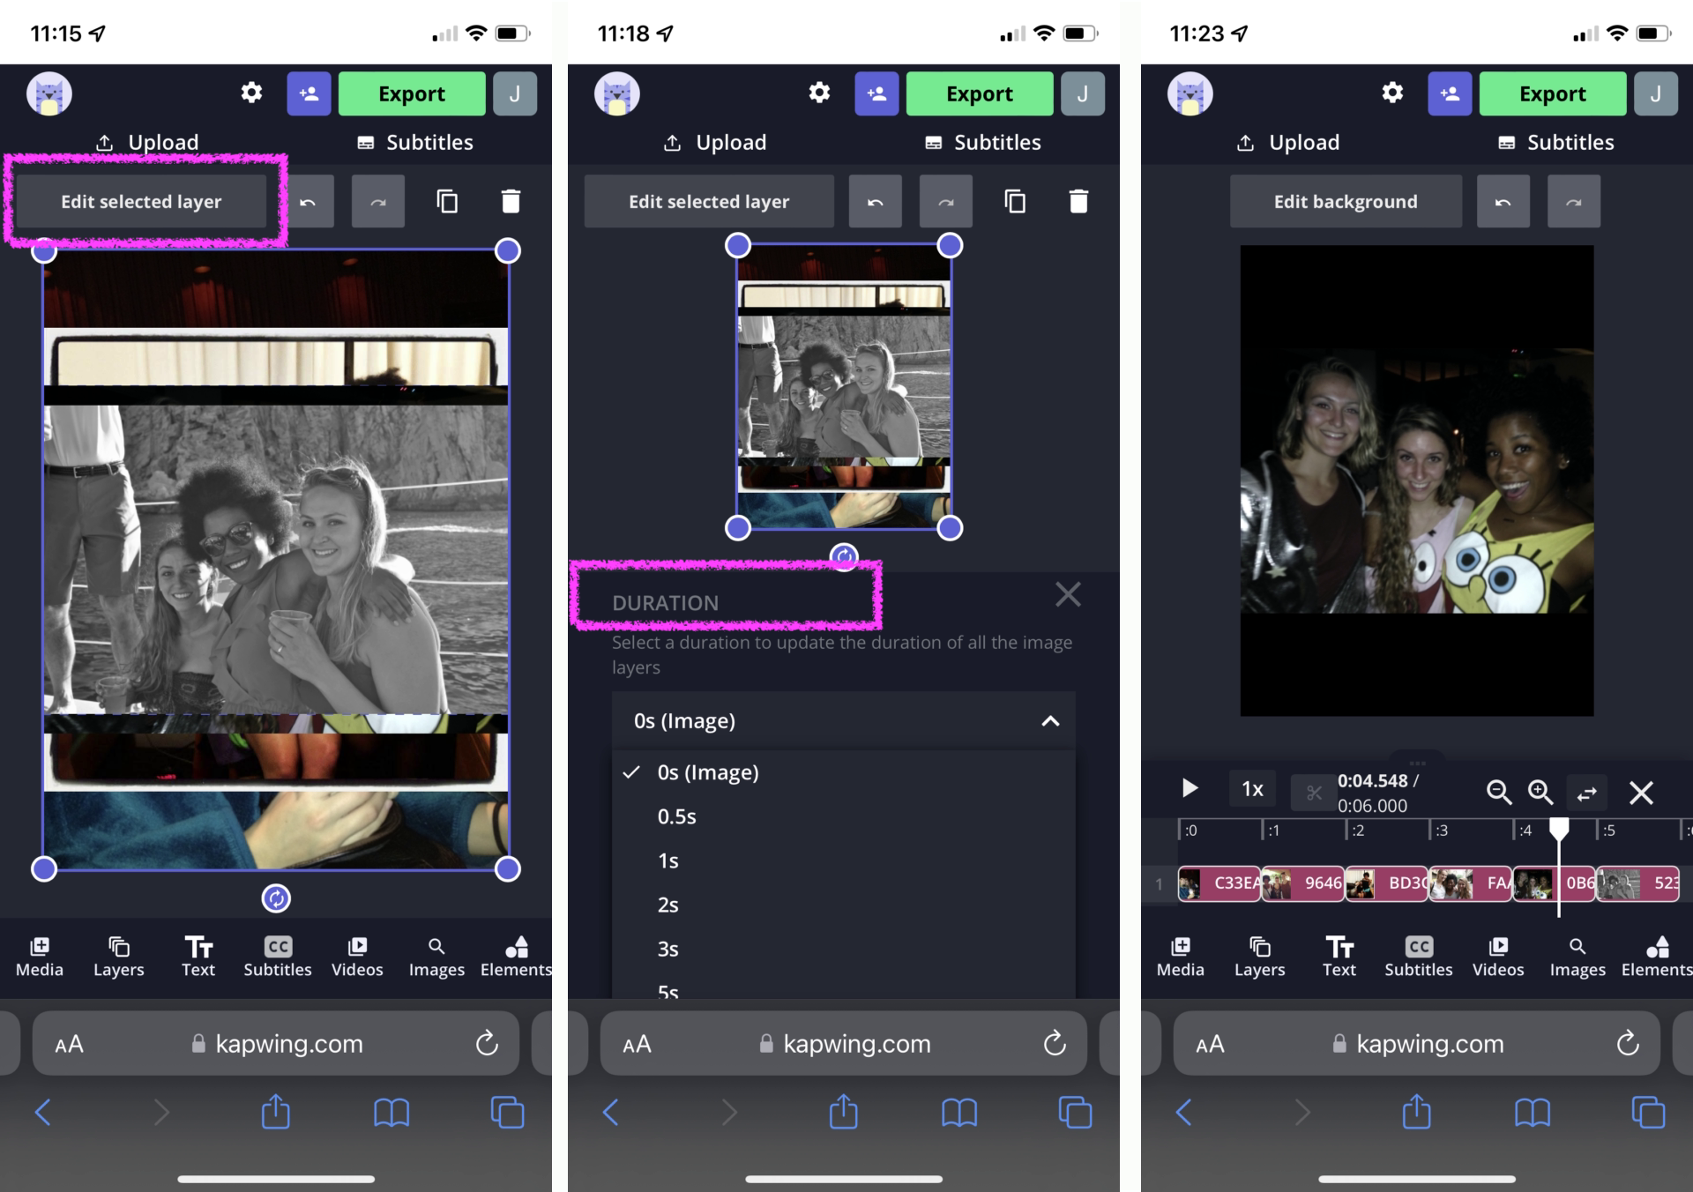The height and width of the screenshot is (1192, 1693).
Task: Open the Elements tab in the left screen
Action: (516, 957)
